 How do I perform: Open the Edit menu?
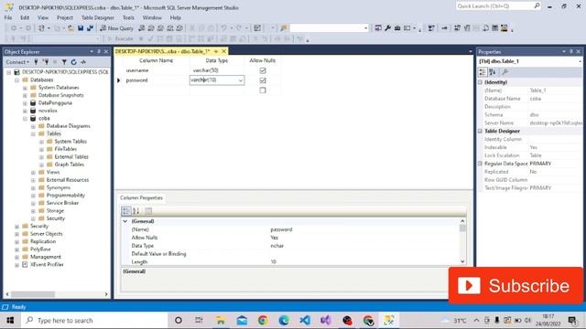(25, 17)
